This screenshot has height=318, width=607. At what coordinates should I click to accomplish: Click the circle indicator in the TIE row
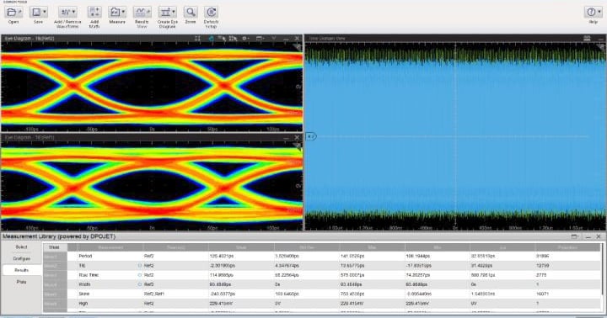pos(140,266)
